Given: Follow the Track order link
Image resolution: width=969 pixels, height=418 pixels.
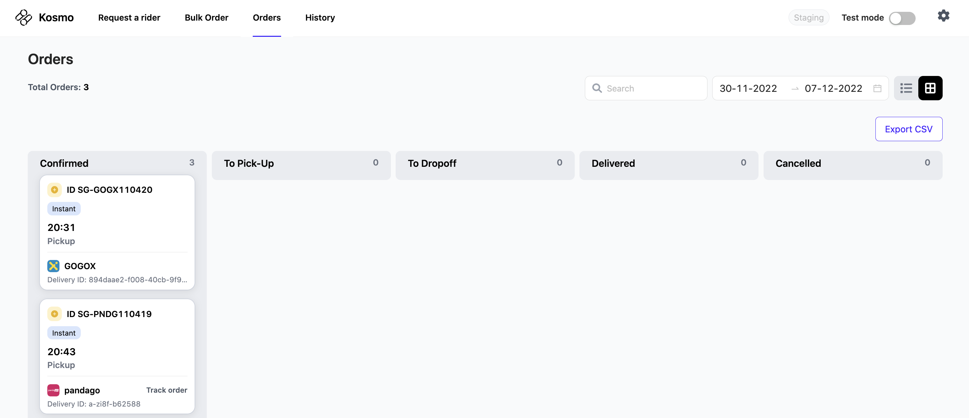Looking at the screenshot, I should [166, 390].
